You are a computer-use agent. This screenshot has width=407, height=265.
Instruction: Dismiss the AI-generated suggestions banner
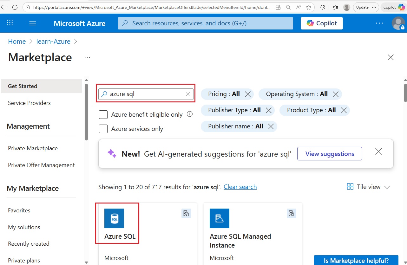click(378, 152)
